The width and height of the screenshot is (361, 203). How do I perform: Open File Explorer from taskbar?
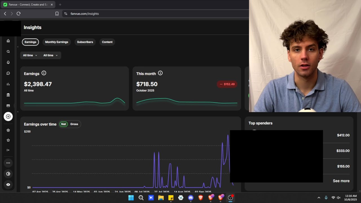[x=161, y=198]
